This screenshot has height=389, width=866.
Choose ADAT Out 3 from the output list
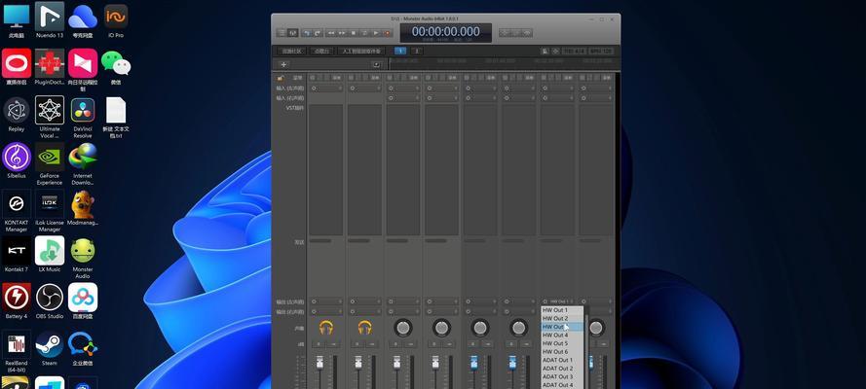[x=562, y=376]
